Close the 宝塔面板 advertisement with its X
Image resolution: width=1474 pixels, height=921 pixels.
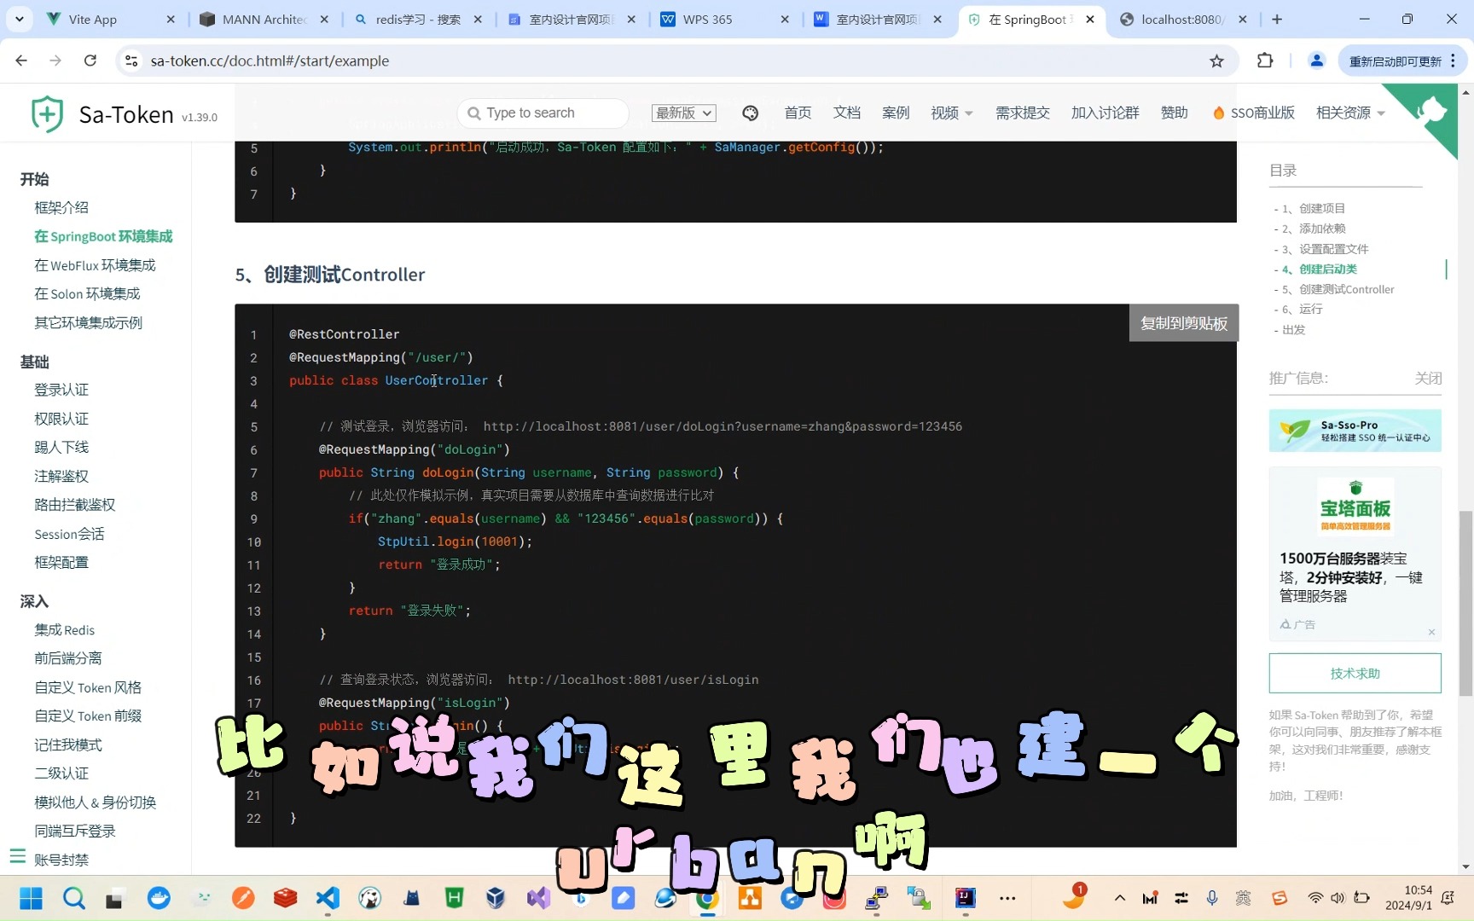tap(1431, 632)
